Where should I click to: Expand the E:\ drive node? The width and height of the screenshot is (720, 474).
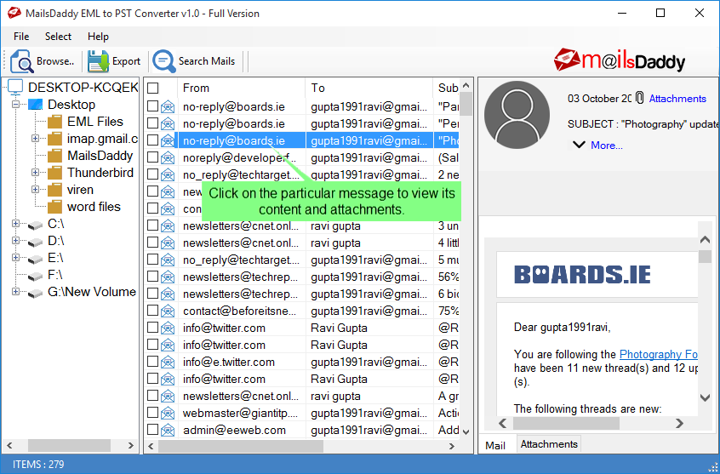click(15, 257)
